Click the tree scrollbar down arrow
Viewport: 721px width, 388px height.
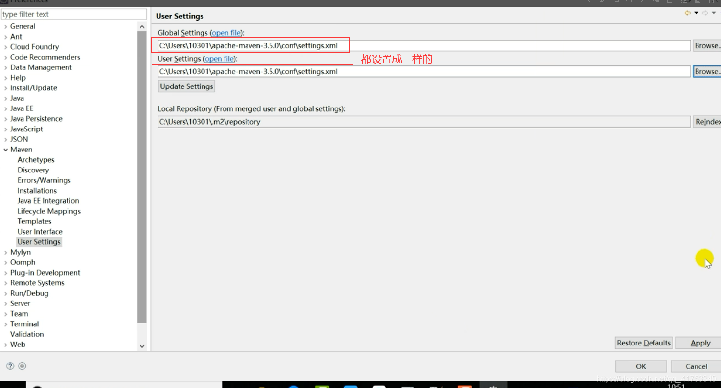(x=142, y=346)
